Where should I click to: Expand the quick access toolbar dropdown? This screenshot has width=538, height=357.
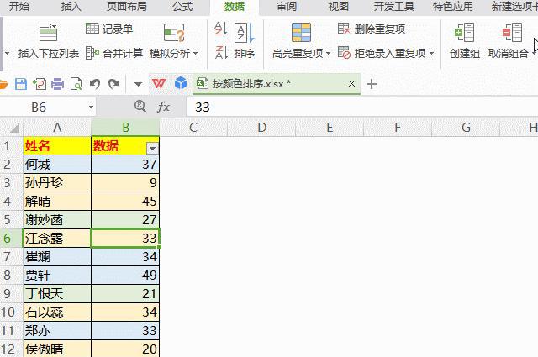coord(138,84)
